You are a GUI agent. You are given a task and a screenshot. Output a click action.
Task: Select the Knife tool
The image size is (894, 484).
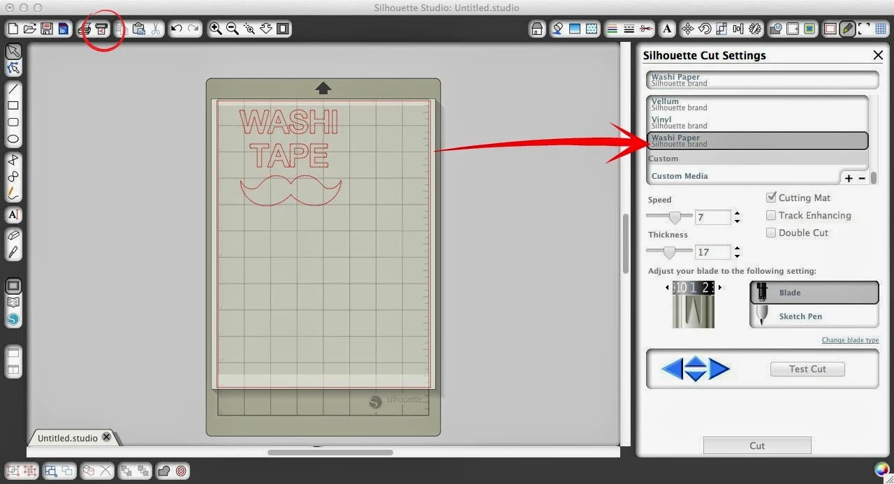(13, 252)
